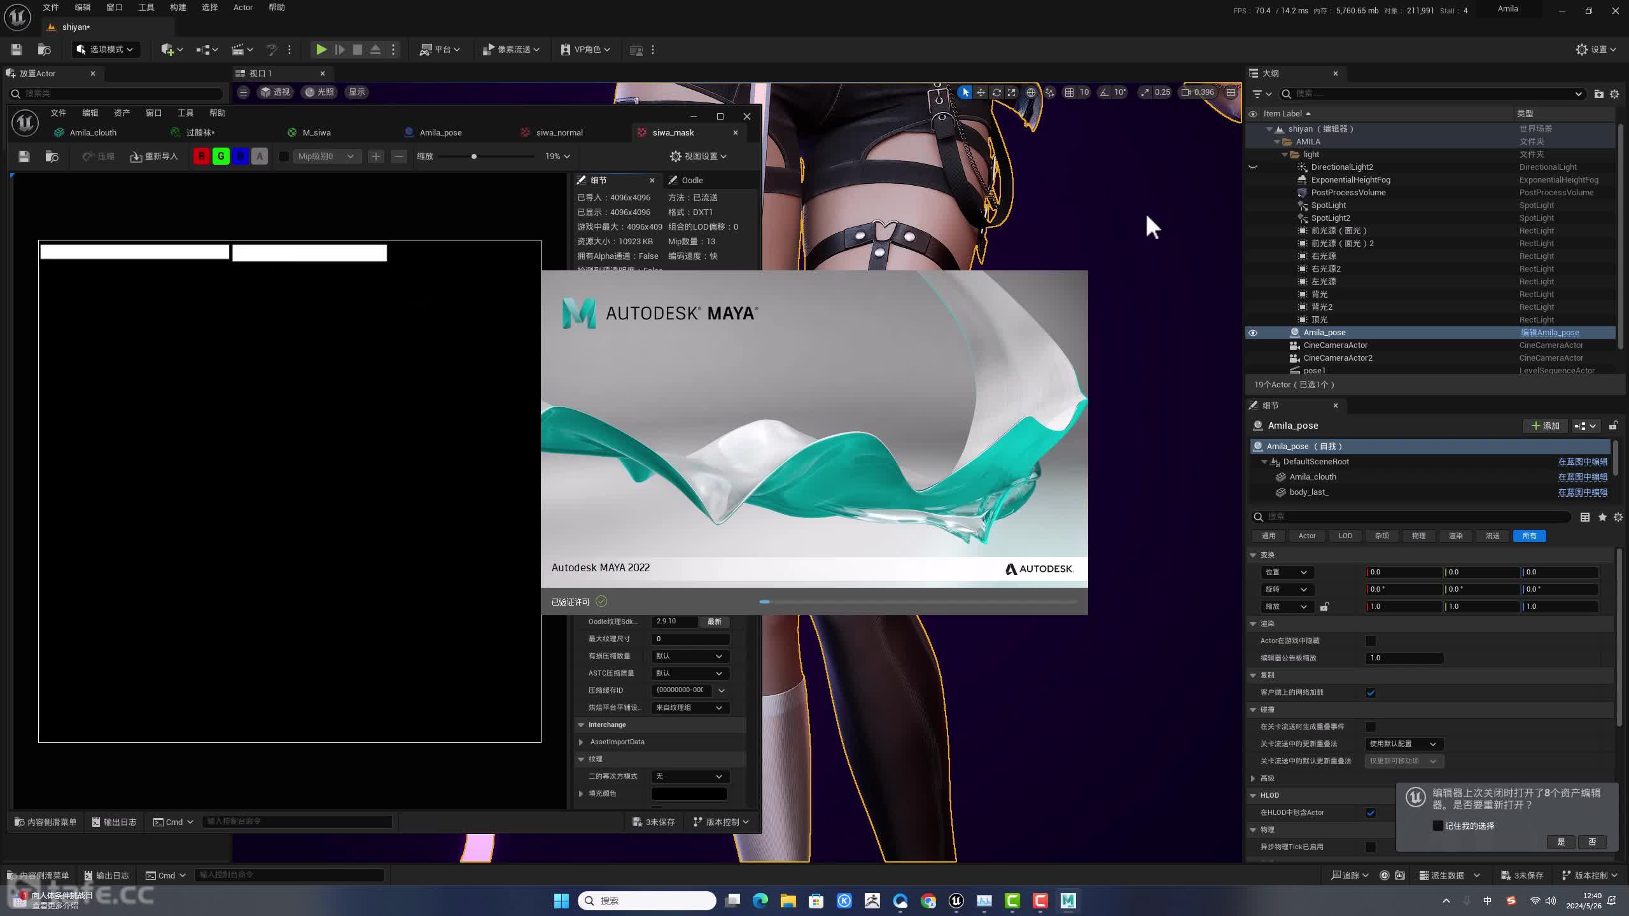
Task: Toggle the scale lock icon in transform
Action: point(1324,607)
